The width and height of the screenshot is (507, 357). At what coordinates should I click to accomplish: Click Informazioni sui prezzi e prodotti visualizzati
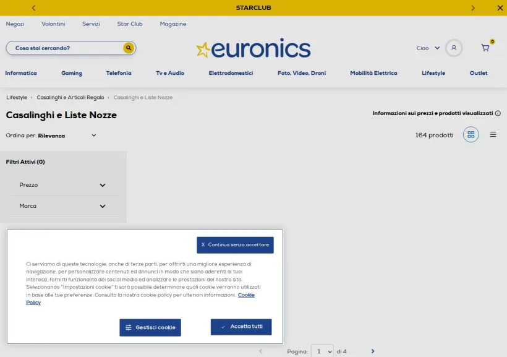point(433,113)
